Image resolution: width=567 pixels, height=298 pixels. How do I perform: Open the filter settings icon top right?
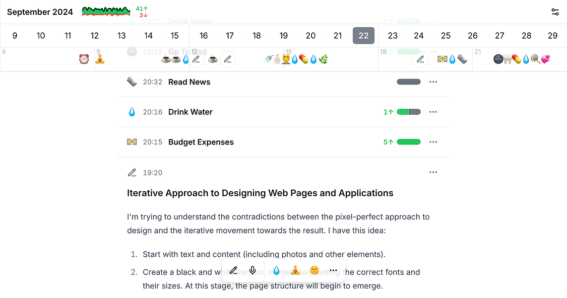555,12
